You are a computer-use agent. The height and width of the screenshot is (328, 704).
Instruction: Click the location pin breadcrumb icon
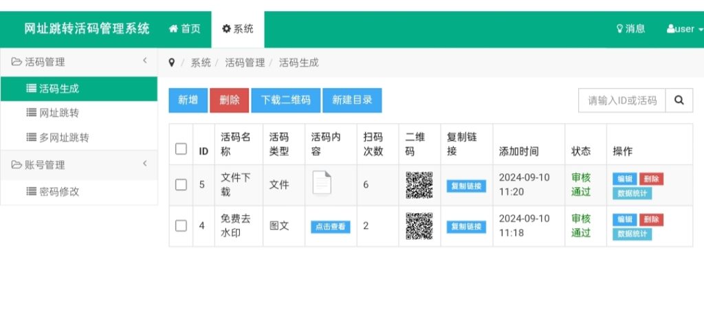[x=172, y=63]
